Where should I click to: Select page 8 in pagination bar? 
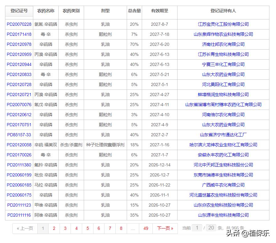tap(121, 228)
